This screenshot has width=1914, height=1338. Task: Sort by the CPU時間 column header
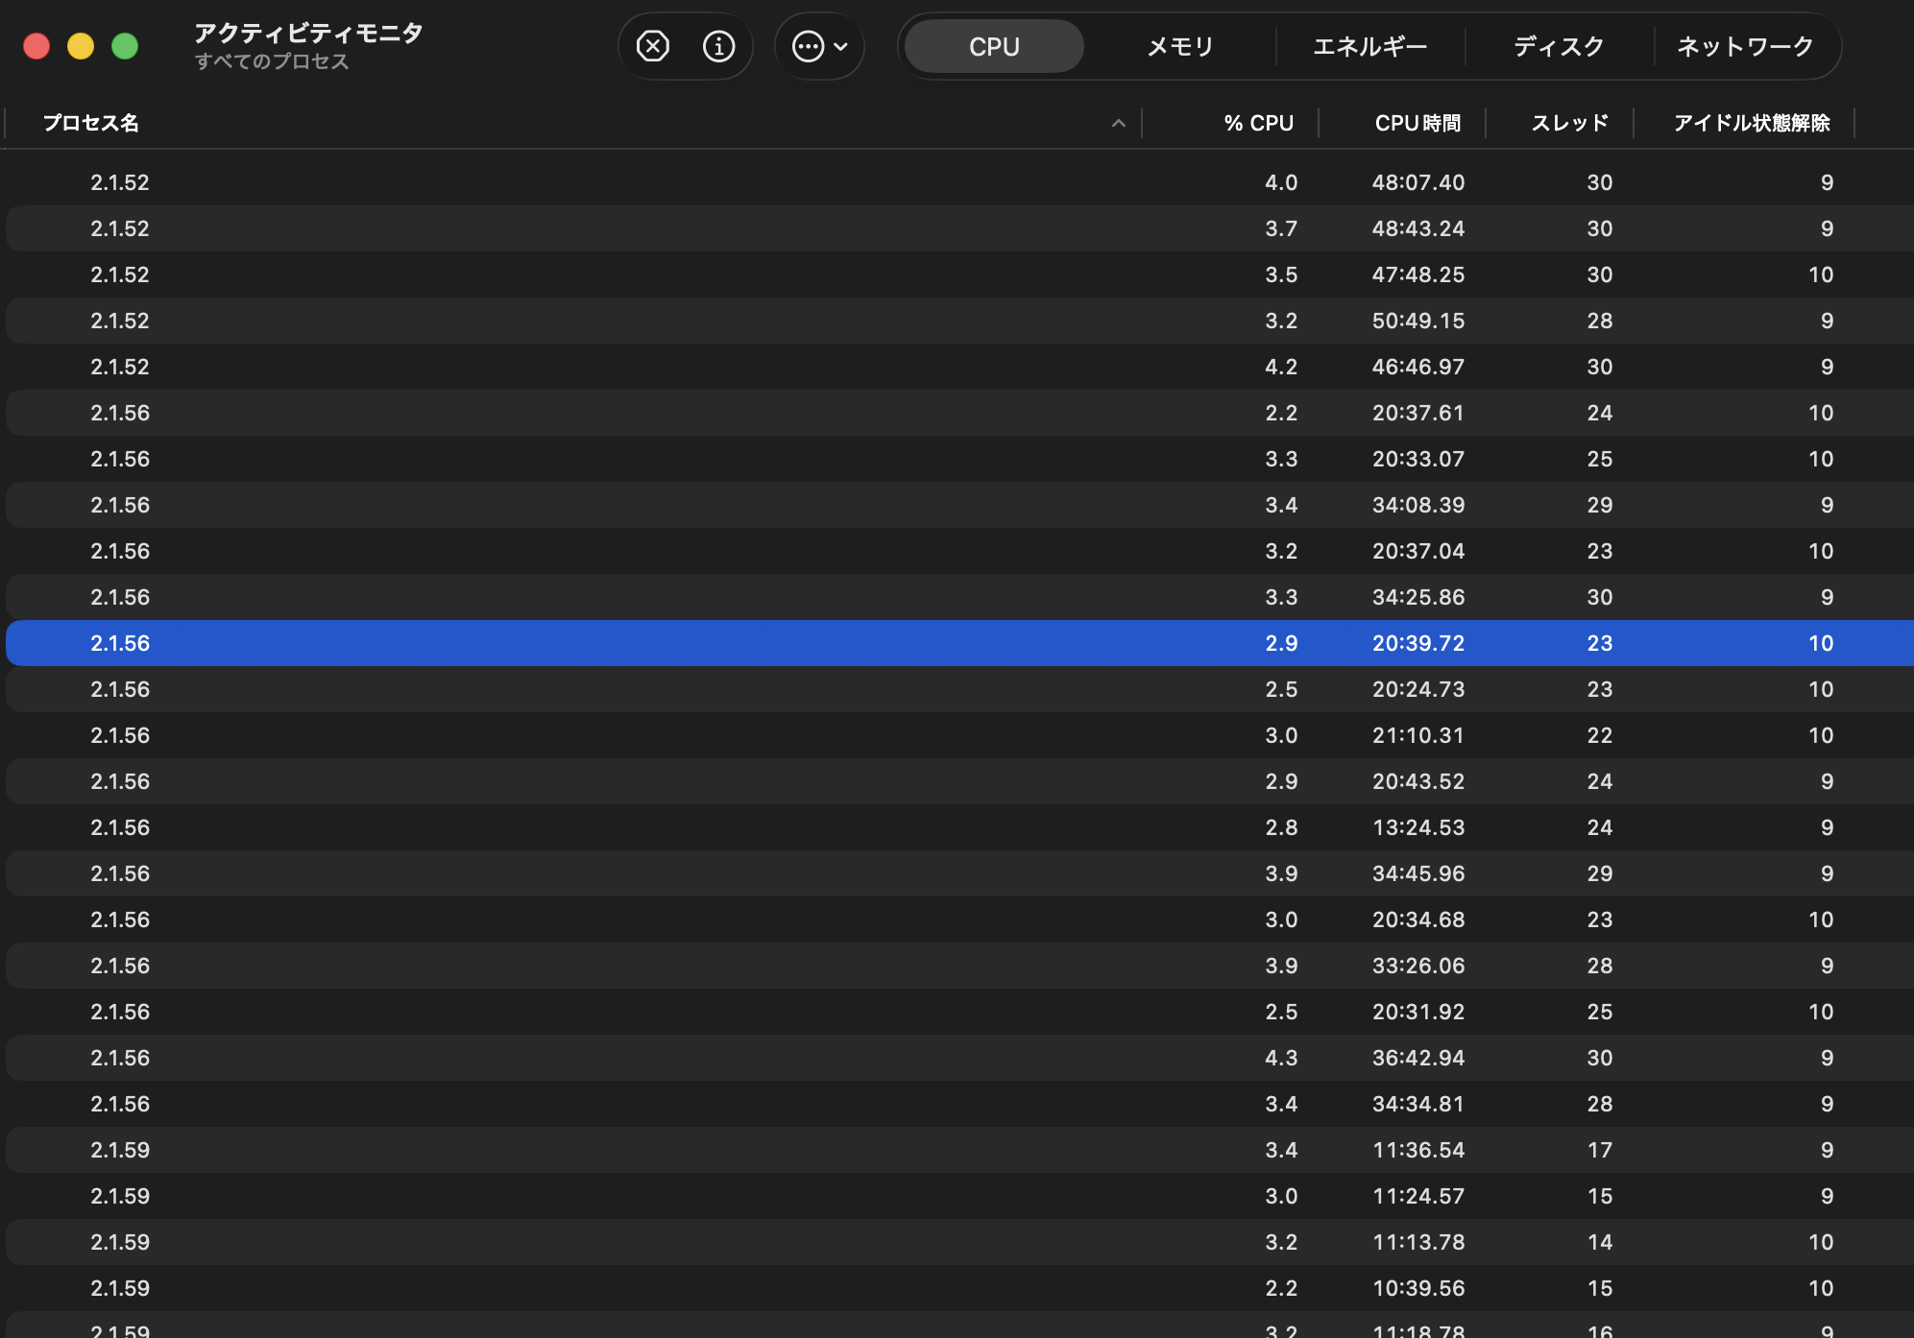[1417, 123]
